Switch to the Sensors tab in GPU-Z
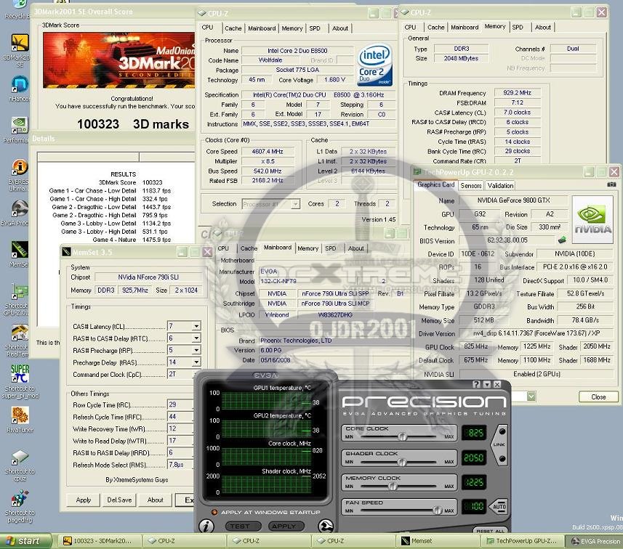Viewport: 623px width, 549px height. coord(471,186)
